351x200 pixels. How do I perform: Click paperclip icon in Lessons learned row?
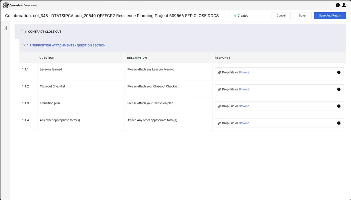coord(219,73)
